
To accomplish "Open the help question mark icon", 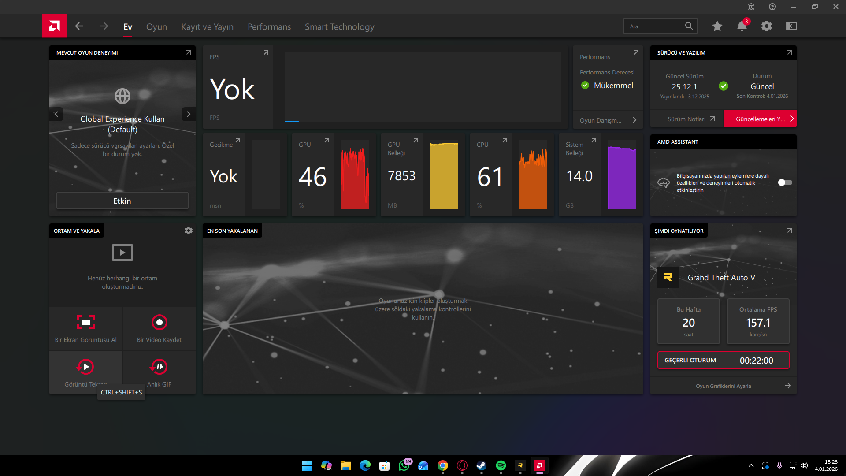I will tap(772, 7).
